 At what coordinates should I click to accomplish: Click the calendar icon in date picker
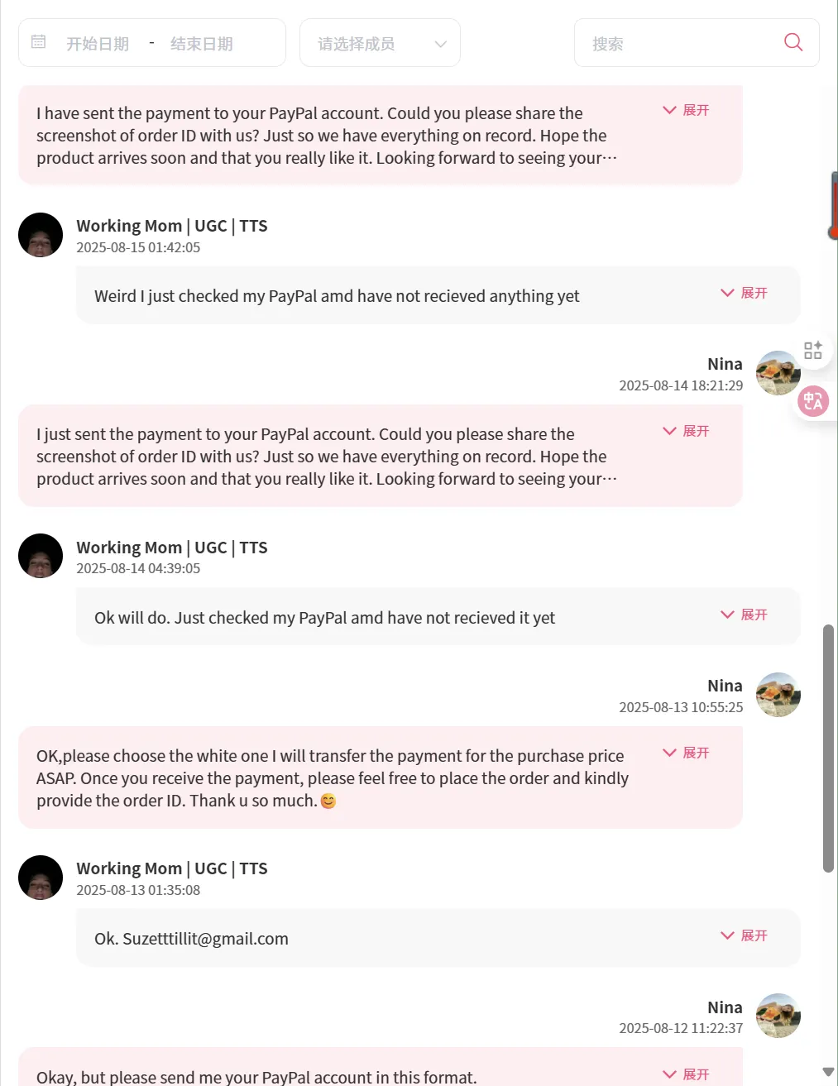38,42
